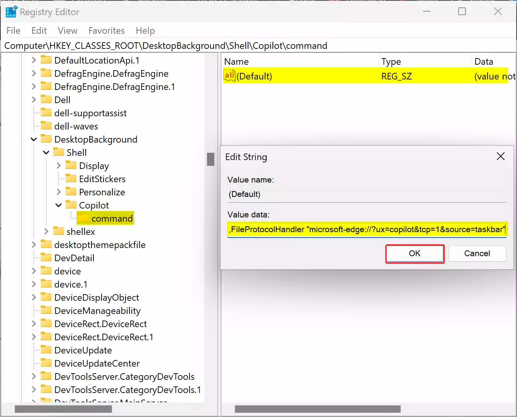
Task: Open the File menu
Action: tap(14, 31)
